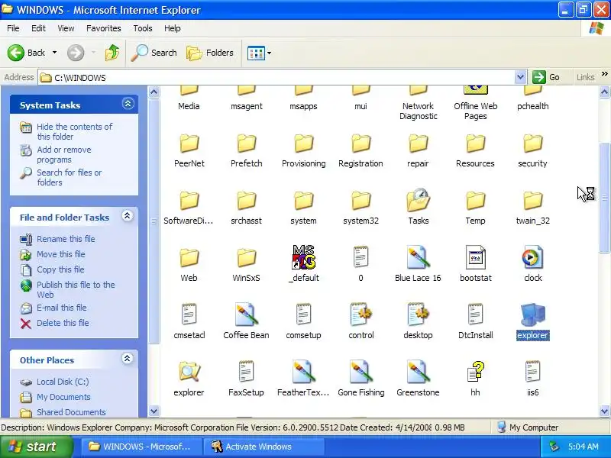611x458 pixels.
Task: Open the File menu
Action: coord(13,28)
